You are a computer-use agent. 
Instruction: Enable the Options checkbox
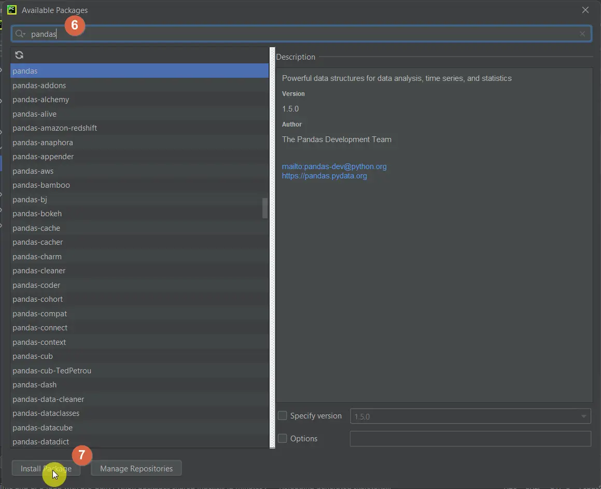tap(283, 438)
